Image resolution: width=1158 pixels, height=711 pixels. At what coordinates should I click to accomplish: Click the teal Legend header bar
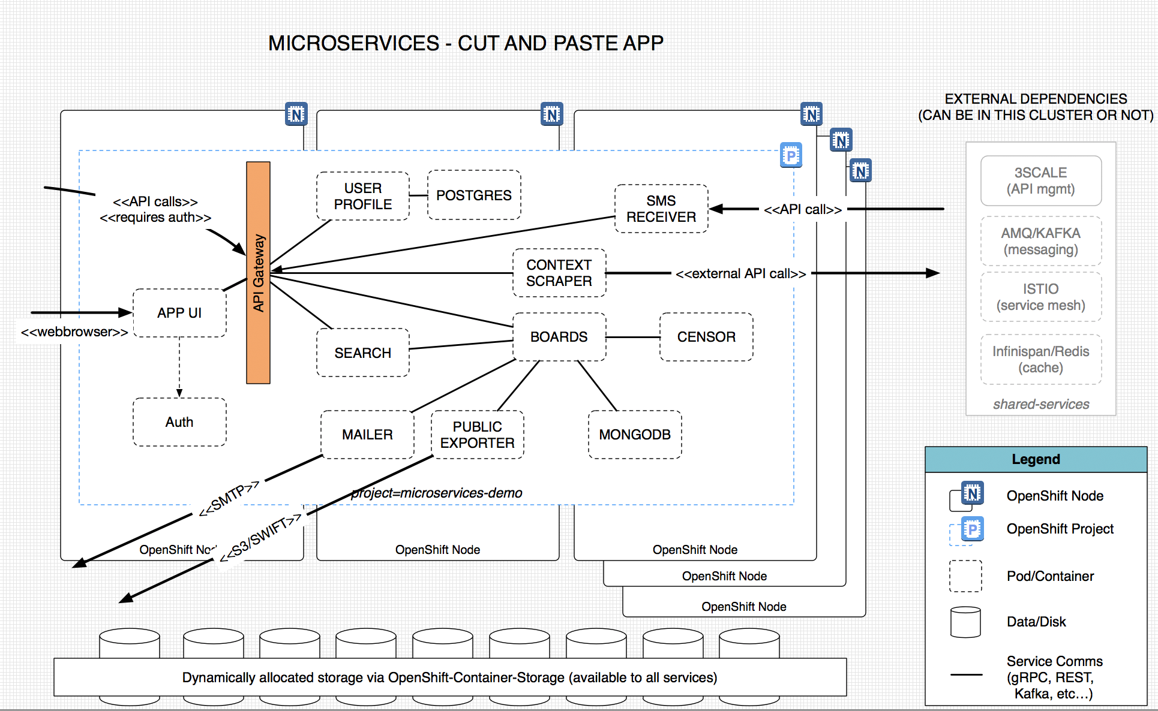(1036, 459)
